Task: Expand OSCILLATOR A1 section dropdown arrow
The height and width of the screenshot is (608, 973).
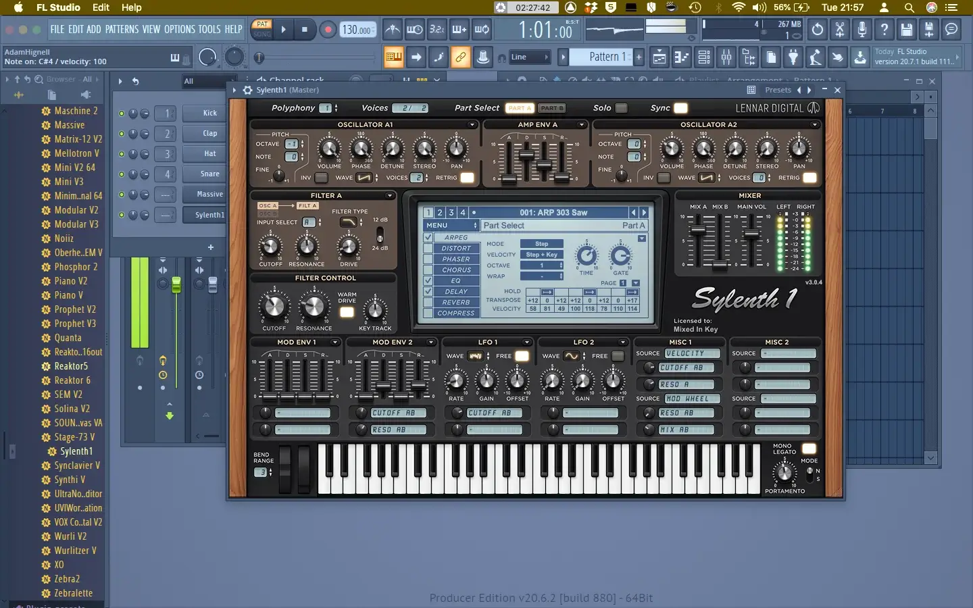Action: tap(472, 124)
